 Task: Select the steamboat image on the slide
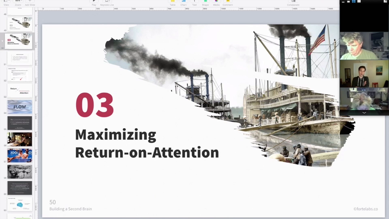[229, 95]
